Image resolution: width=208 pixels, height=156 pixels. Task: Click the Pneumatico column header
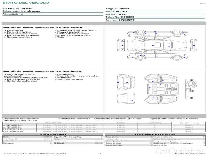53,123
